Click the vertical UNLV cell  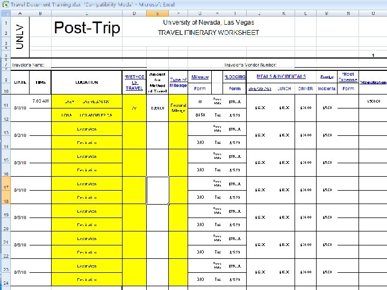pos(20,37)
